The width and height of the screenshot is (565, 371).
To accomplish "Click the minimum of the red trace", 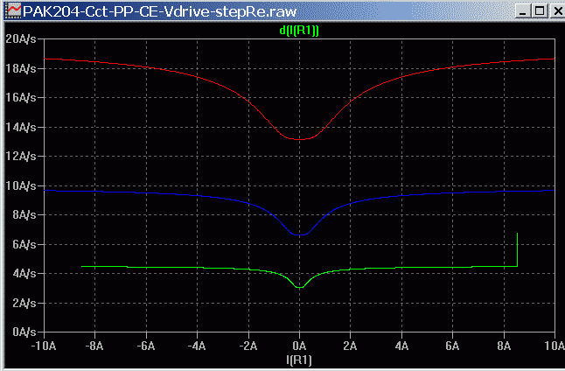I will 299,139.
